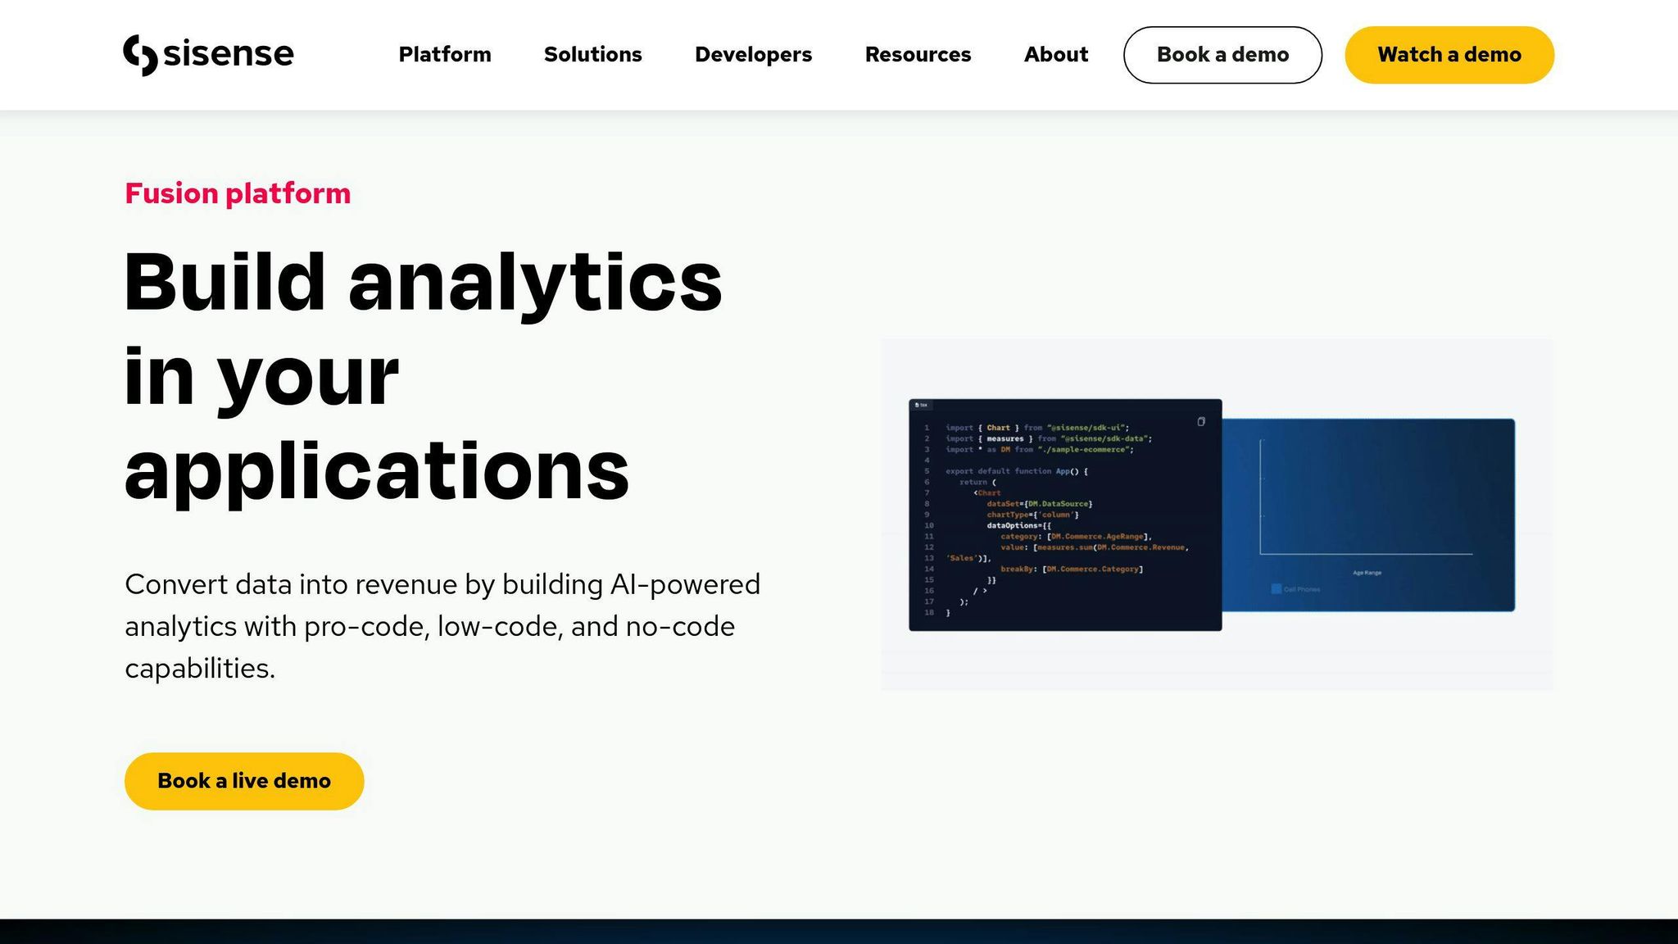Click the import Chart line of code
1678x944 pixels.
(1036, 428)
